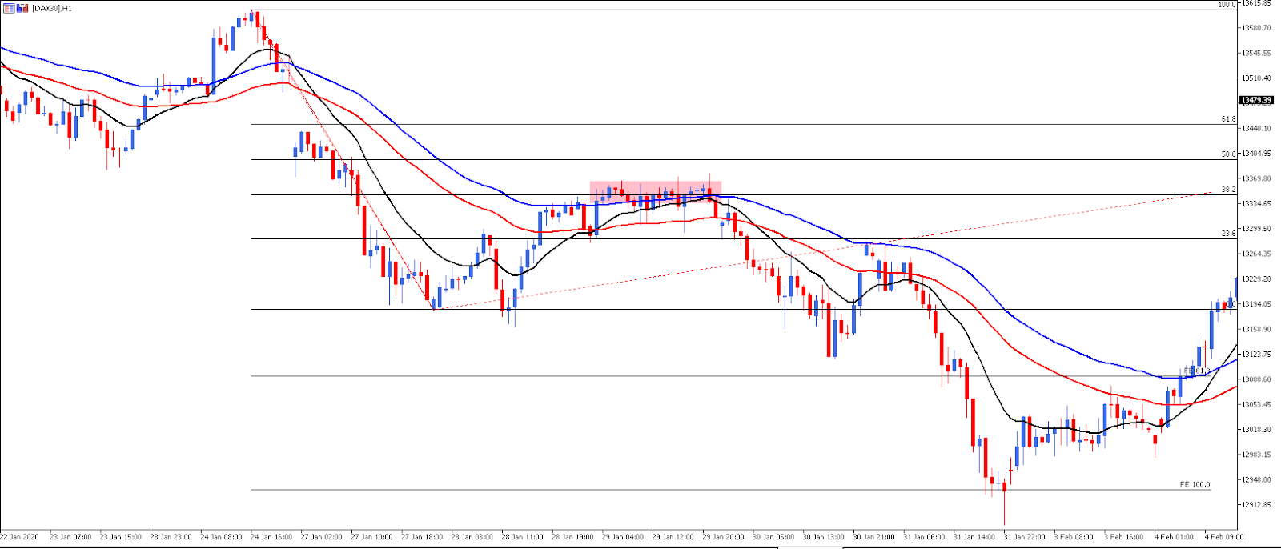The image size is (1281, 549).
Task: Click the 50.0 Fibonacci level label
Action: (1228, 154)
